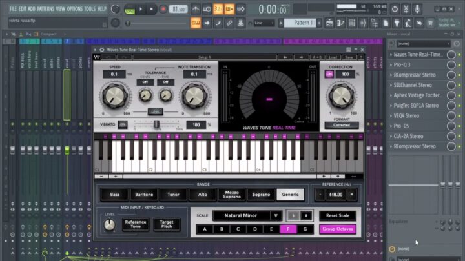Viewport: 465px width, 261px height.
Task: Toggle the Vibrato ON switch
Action: point(122,124)
